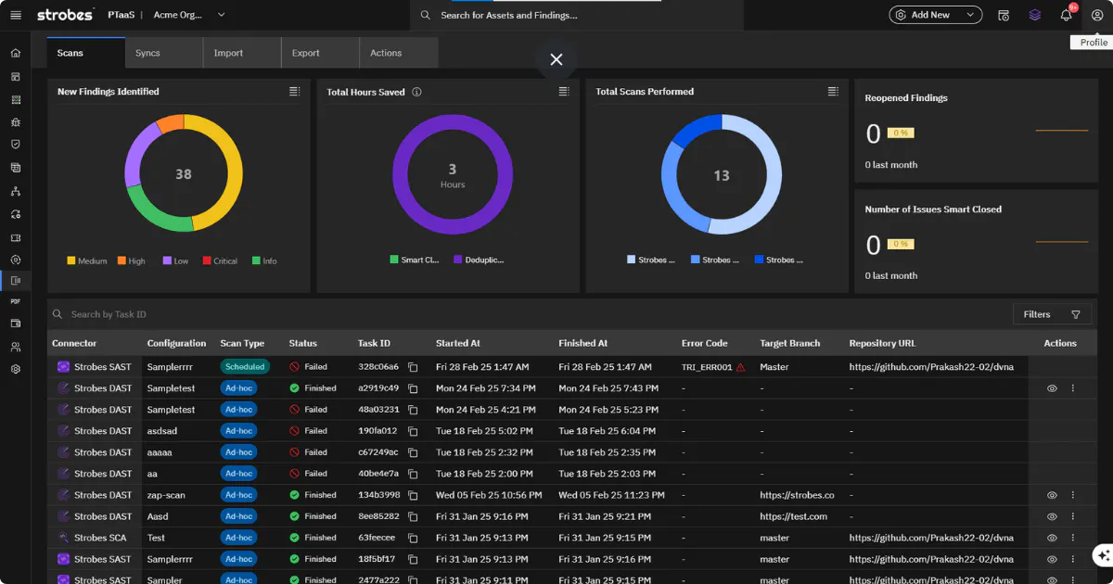Close the overlay with the X button
Viewport: 1113px width, 584px height.
coord(556,59)
